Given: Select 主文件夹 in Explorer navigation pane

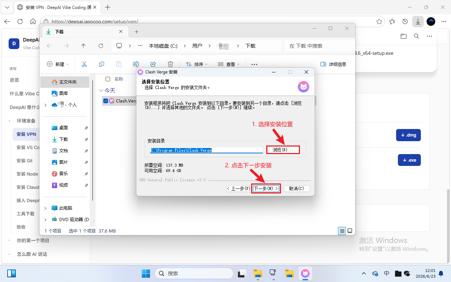Looking at the screenshot, I should click(x=65, y=82).
